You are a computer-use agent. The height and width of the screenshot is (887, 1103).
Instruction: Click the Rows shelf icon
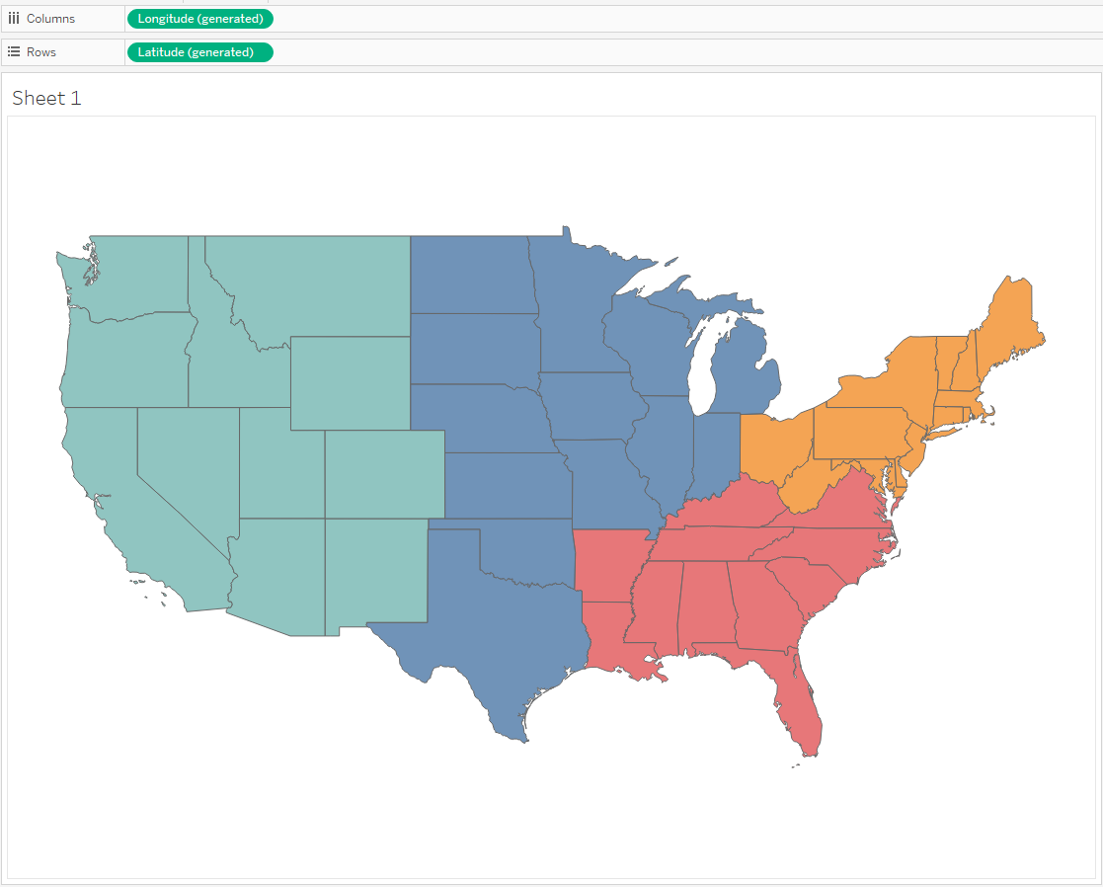coord(14,51)
